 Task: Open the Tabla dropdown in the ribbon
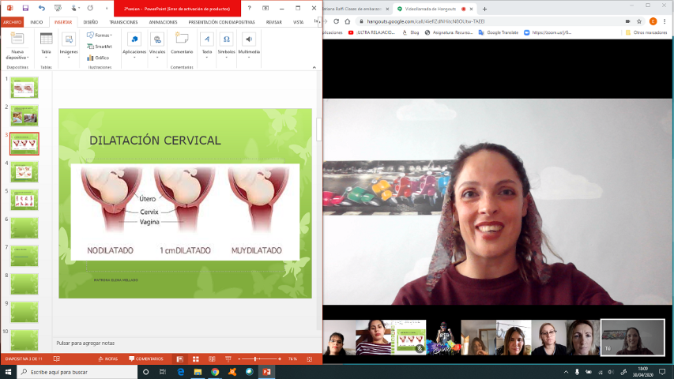coord(46,54)
